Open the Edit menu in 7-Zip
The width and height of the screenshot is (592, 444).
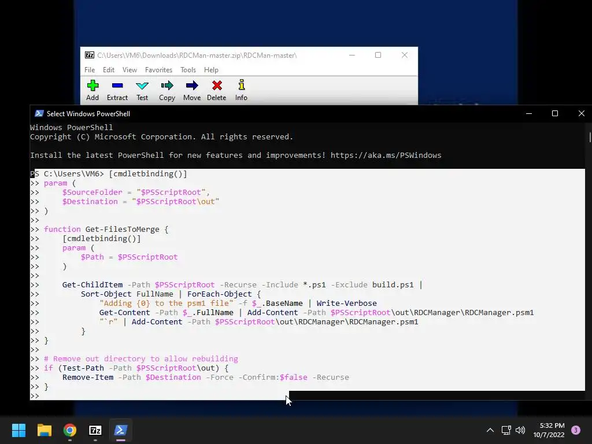click(x=109, y=70)
